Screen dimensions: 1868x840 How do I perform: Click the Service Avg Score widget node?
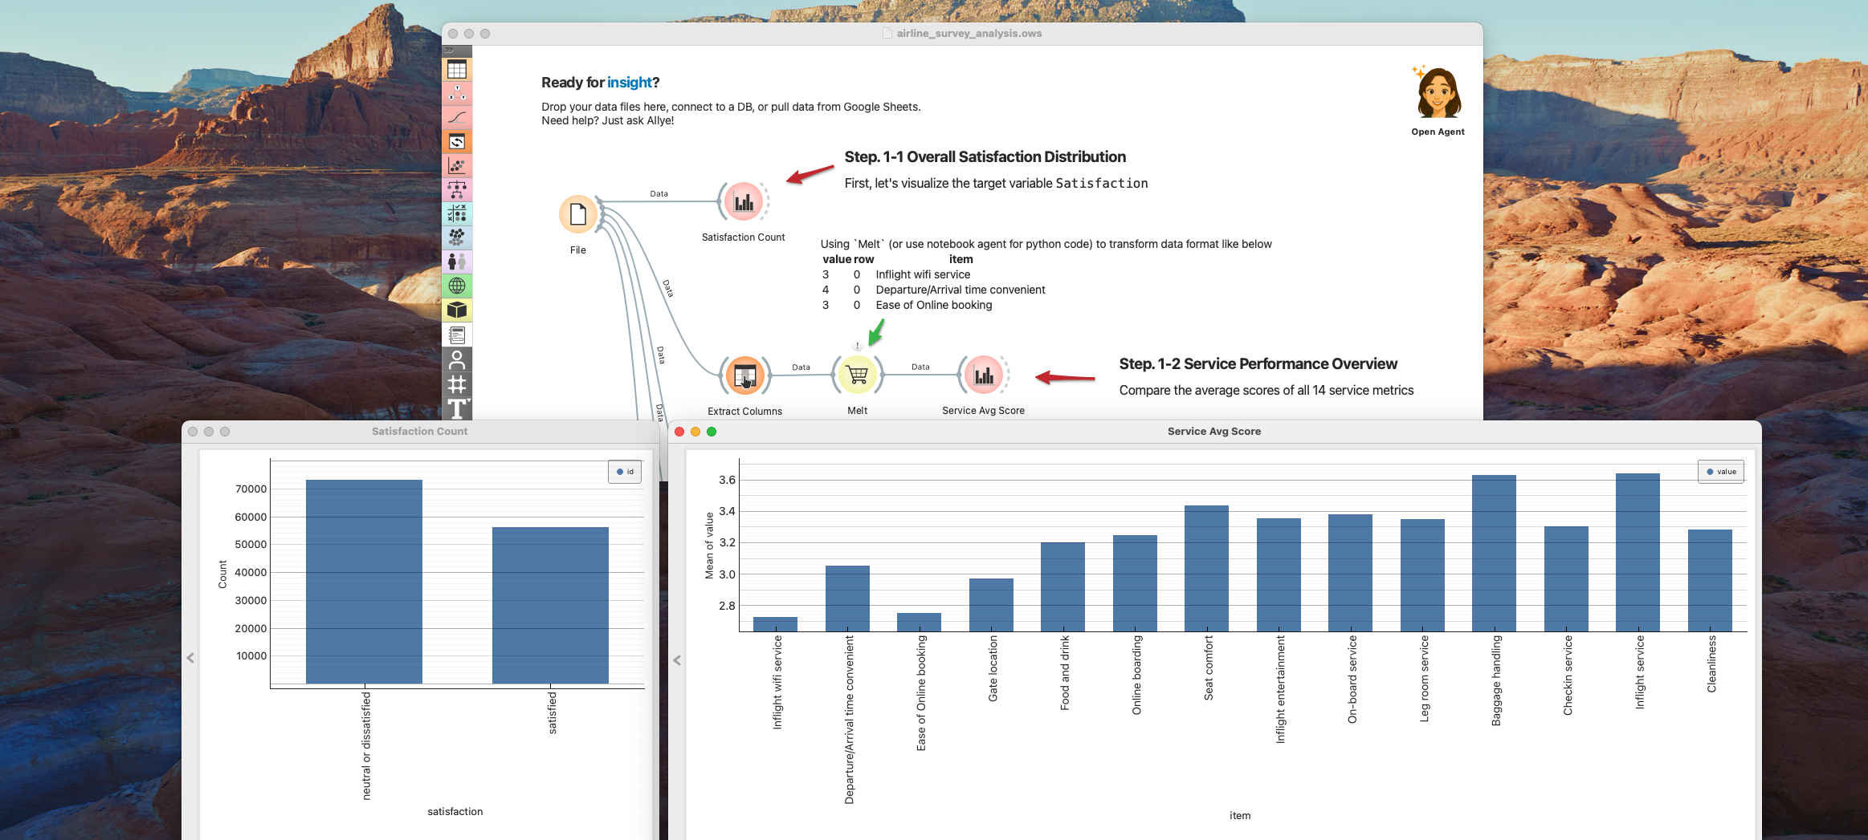[x=983, y=375]
